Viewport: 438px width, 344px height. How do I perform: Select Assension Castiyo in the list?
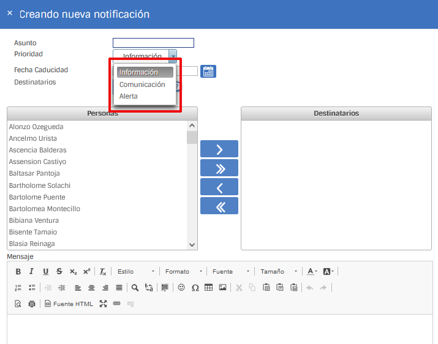(x=97, y=162)
